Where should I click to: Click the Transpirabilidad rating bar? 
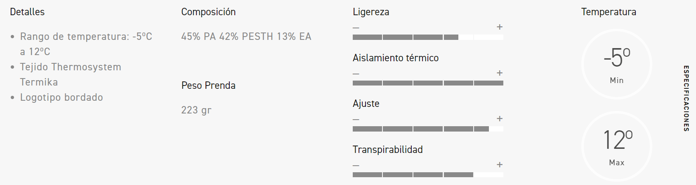pos(428,175)
